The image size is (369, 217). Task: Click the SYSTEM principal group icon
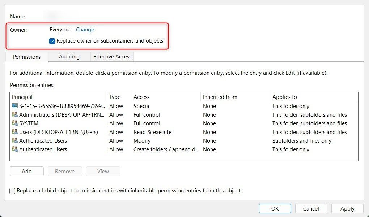tap(14, 123)
